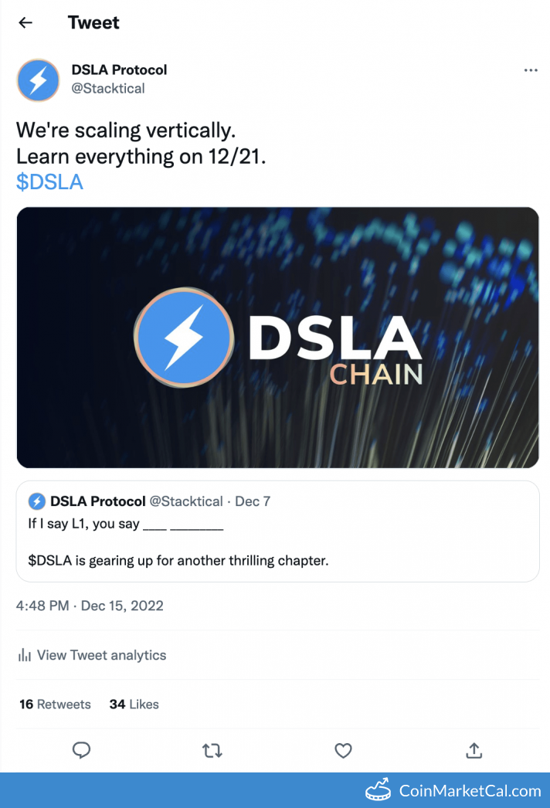Open the quoted Dec 7 tweet

[275, 530]
